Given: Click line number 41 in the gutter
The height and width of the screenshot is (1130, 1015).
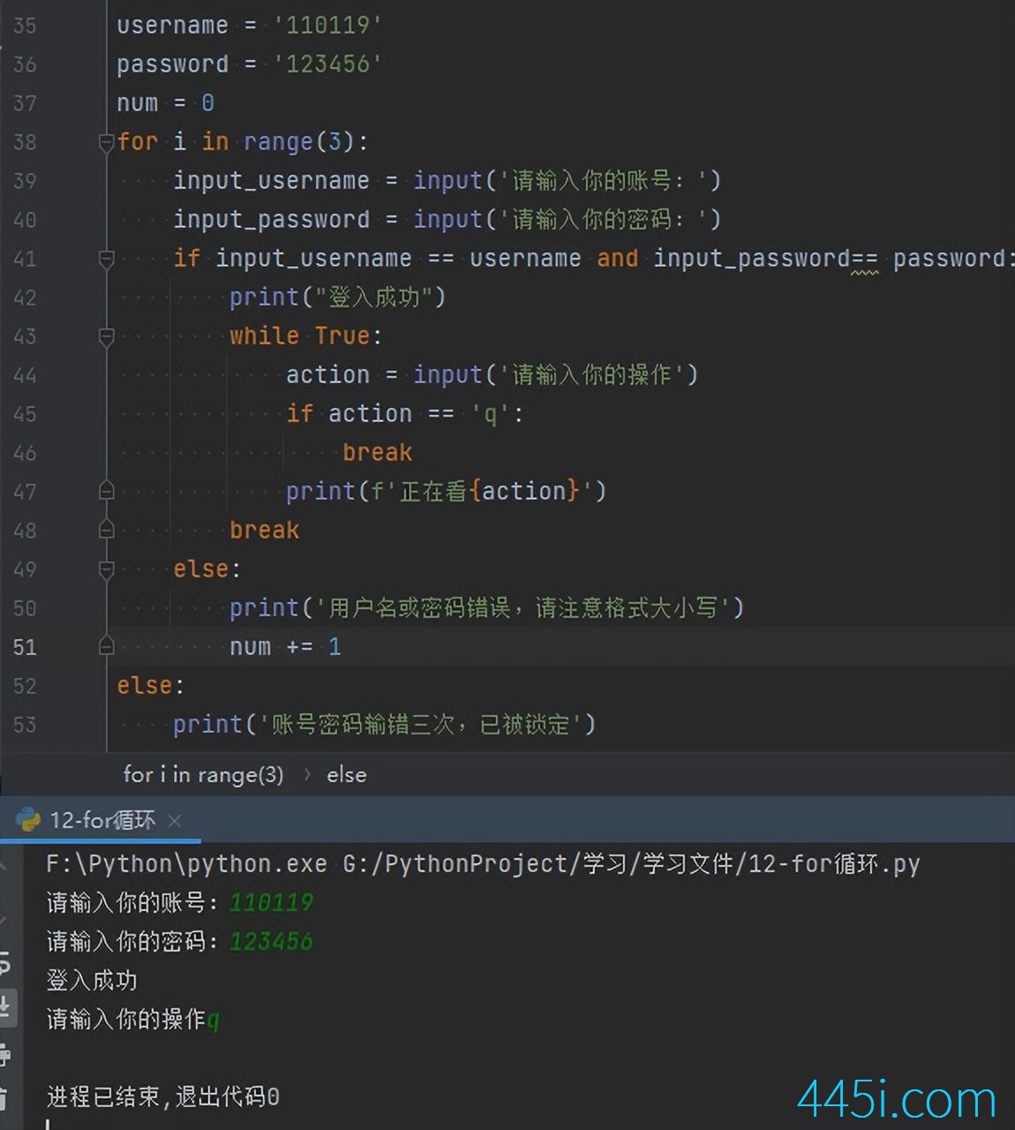Looking at the screenshot, I should click(x=25, y=259).
